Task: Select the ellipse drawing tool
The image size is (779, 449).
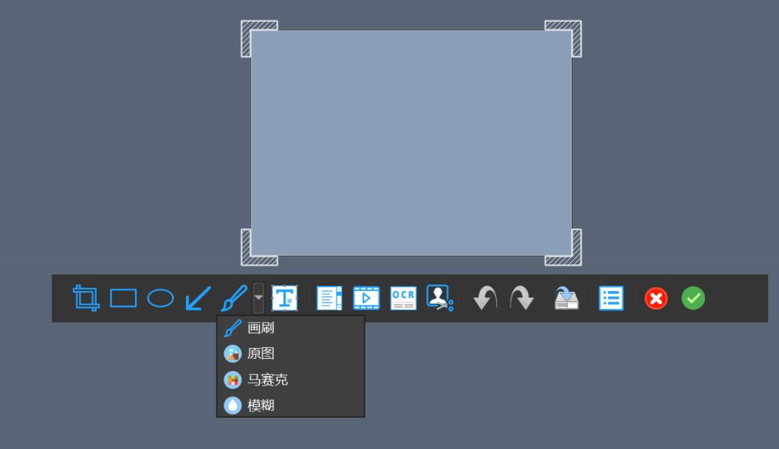Action: click(x=160, y=298)
